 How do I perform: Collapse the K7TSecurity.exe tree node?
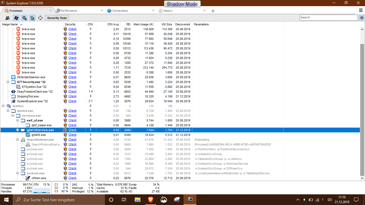pyautogui.click(x=8, y=82)
